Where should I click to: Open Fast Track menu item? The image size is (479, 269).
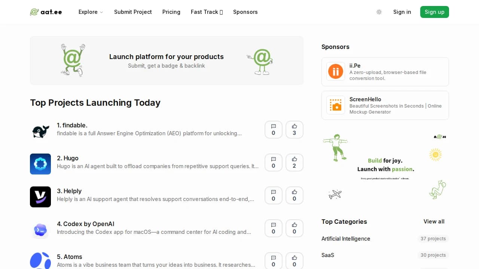point(207,12)
